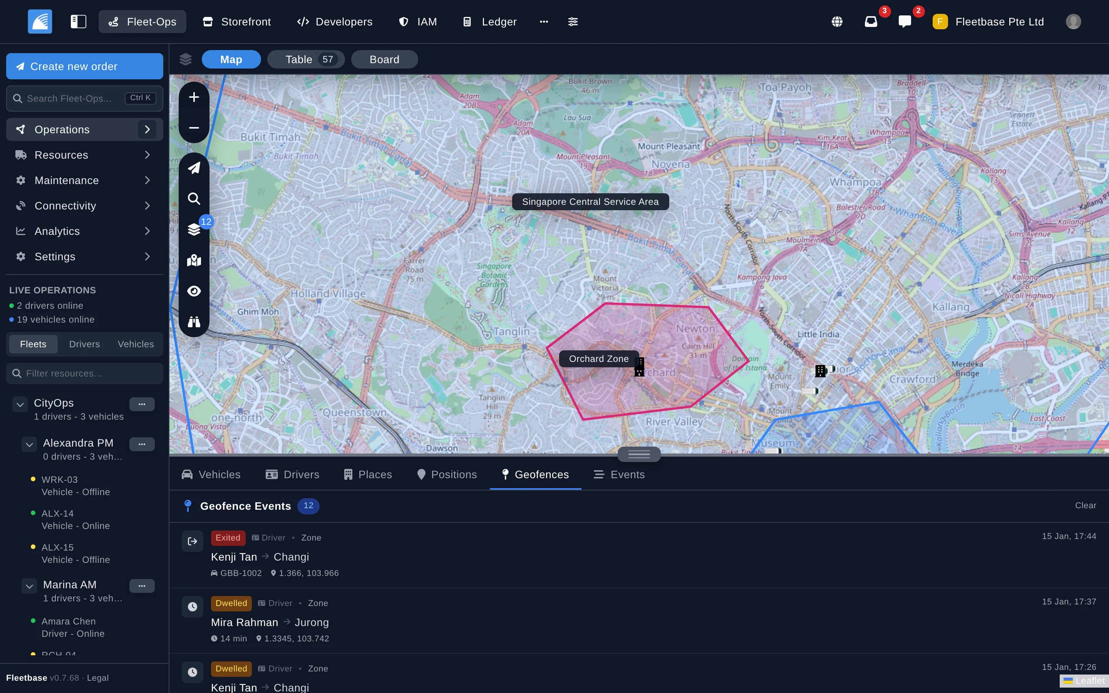Open the Places bottom tab

pyautogui.click(x=368, y=474)
